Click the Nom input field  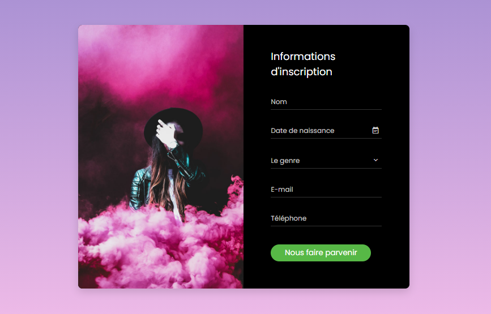(326, 102)
